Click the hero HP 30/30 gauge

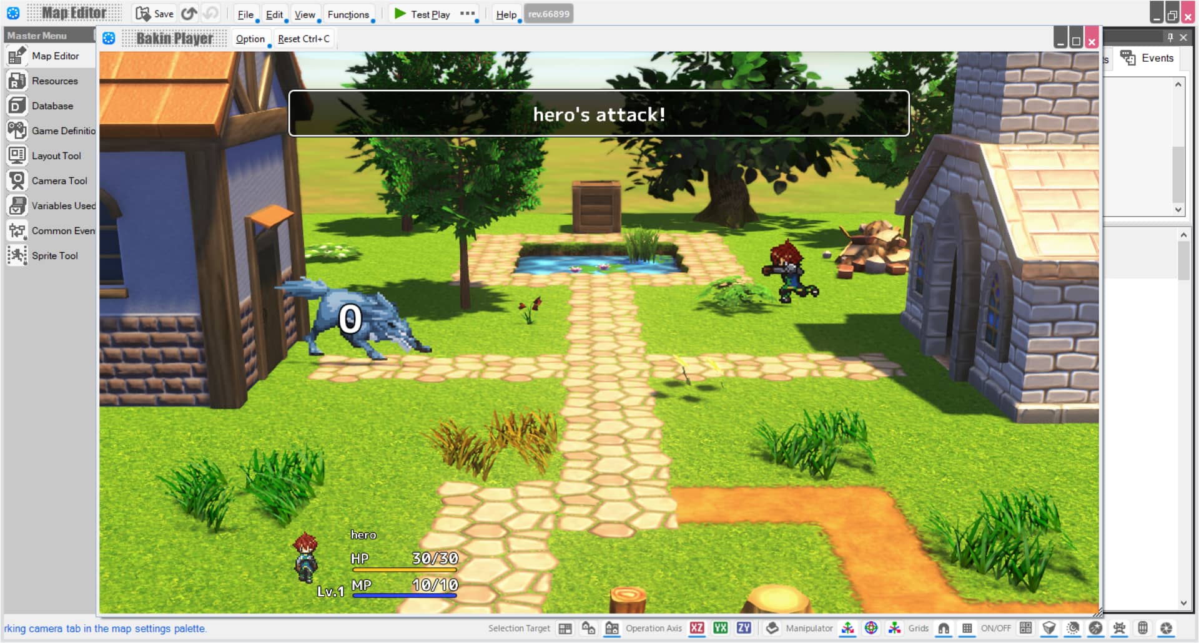point(405,561)
